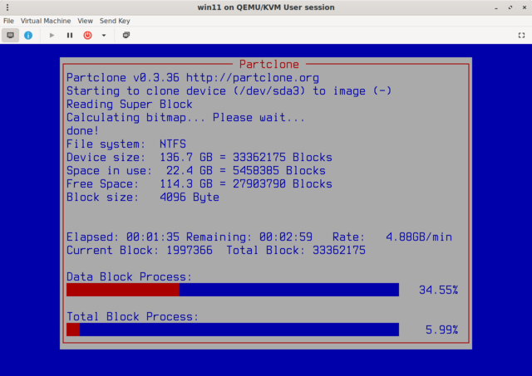Show the graphical console view
Screen dimensions: 532x376
11,36
